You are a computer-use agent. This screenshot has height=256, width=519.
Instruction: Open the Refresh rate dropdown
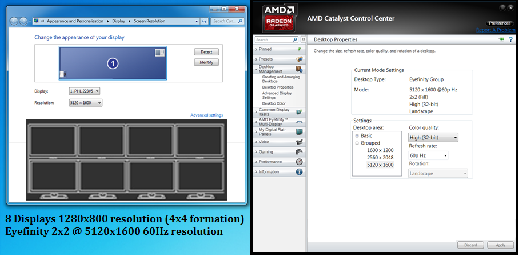(428, 155)
